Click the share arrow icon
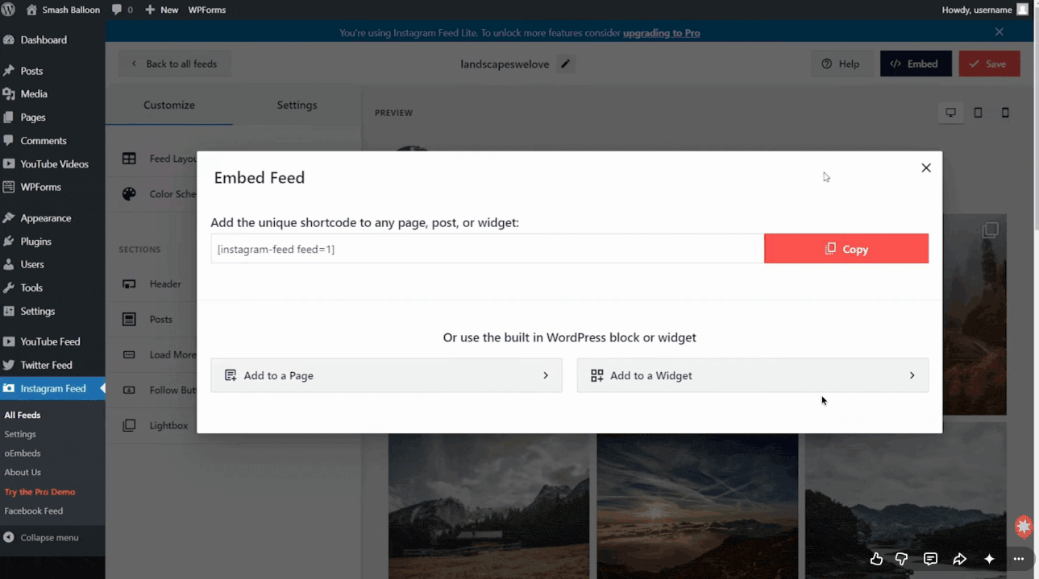The image size is (1039, 579). (959, 559)
